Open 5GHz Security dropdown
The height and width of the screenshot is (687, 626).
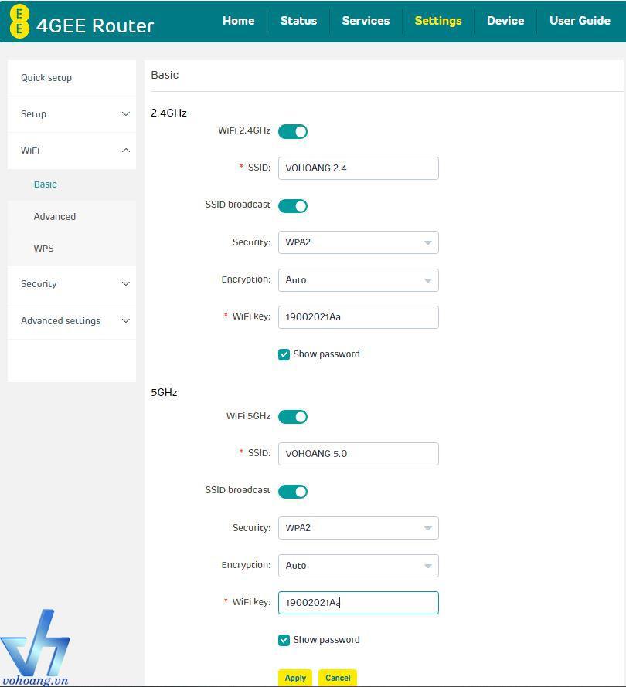coord(359,528)
